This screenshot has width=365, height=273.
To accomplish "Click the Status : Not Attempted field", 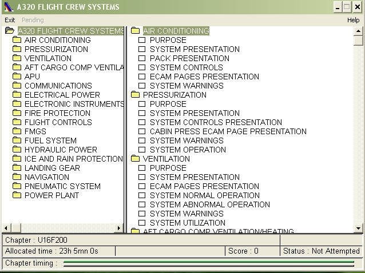I will pos(322,251).
